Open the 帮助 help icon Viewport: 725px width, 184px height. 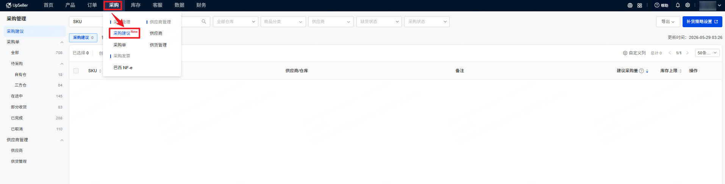[661, 5]
